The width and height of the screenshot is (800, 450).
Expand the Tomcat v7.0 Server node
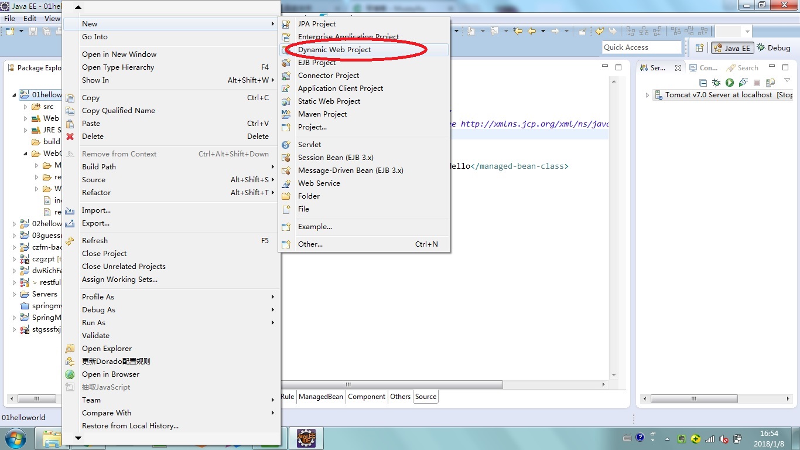[x=647, y=95]
